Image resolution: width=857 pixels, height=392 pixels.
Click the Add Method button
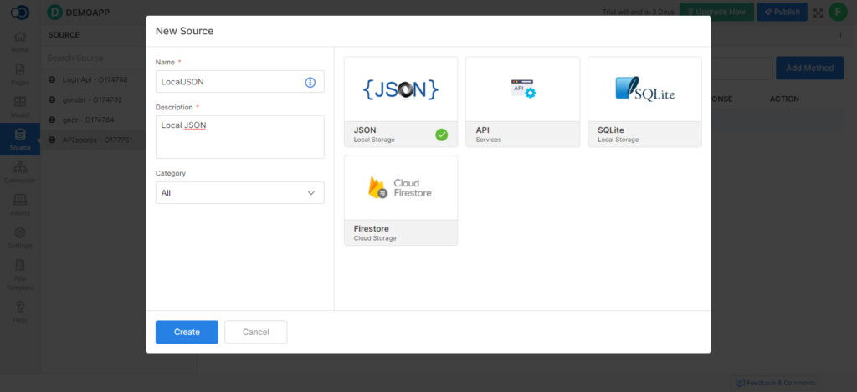809,69
